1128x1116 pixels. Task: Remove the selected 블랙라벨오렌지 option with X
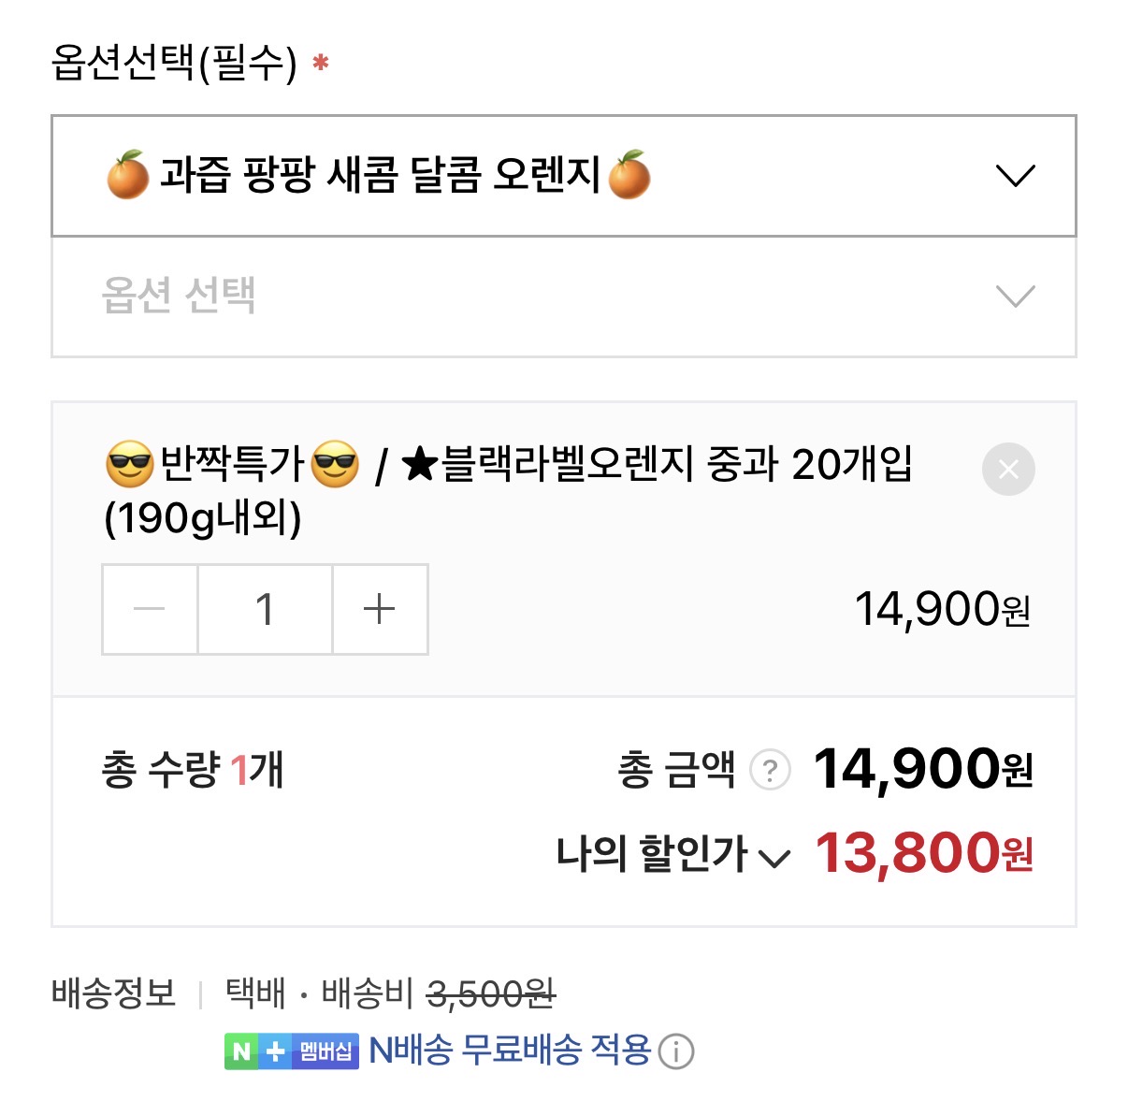tap(1008, 470)
